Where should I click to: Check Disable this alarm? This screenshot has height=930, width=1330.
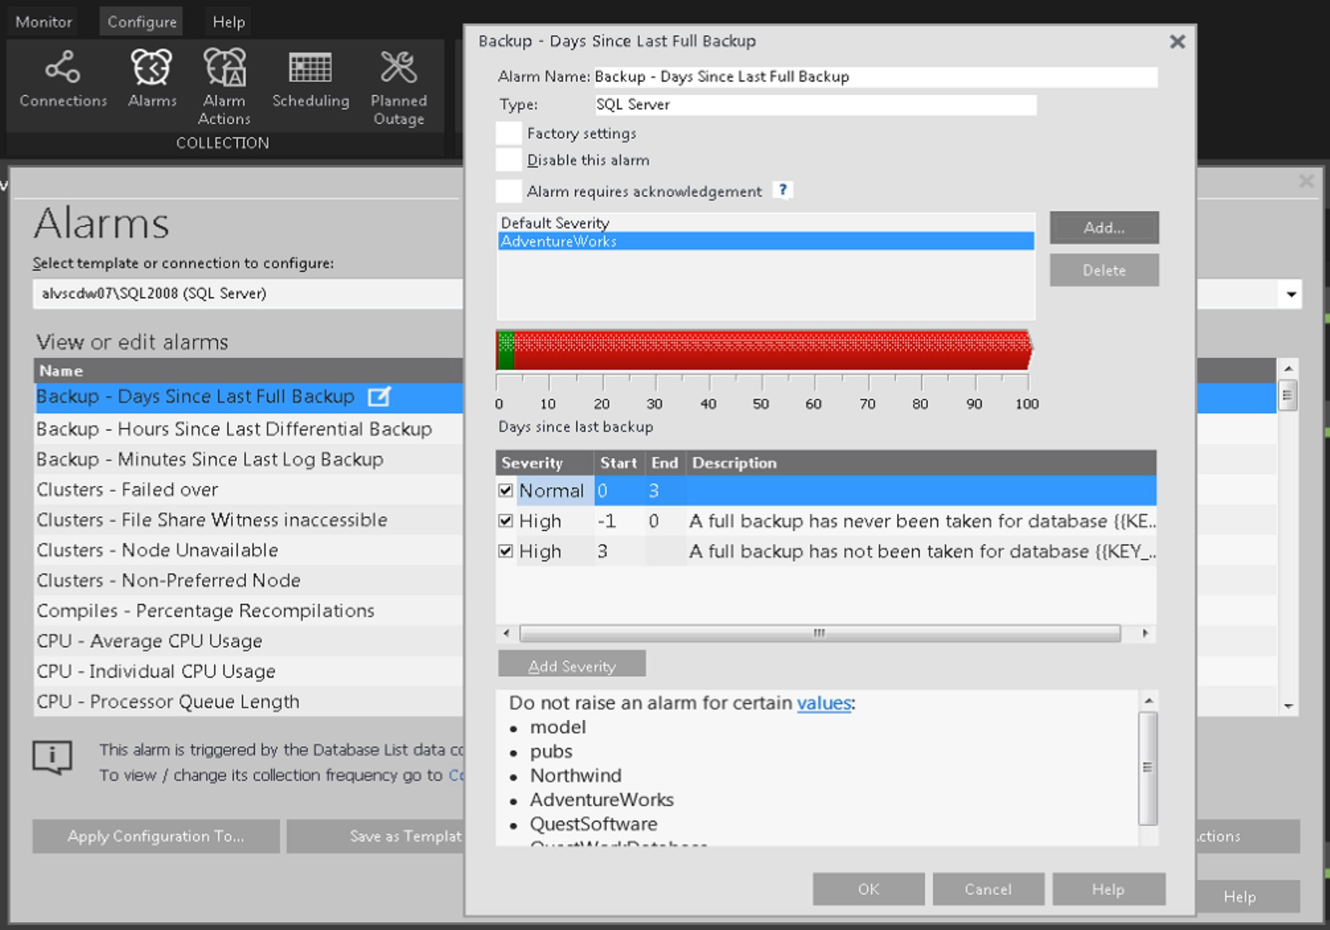pos(508,160)
